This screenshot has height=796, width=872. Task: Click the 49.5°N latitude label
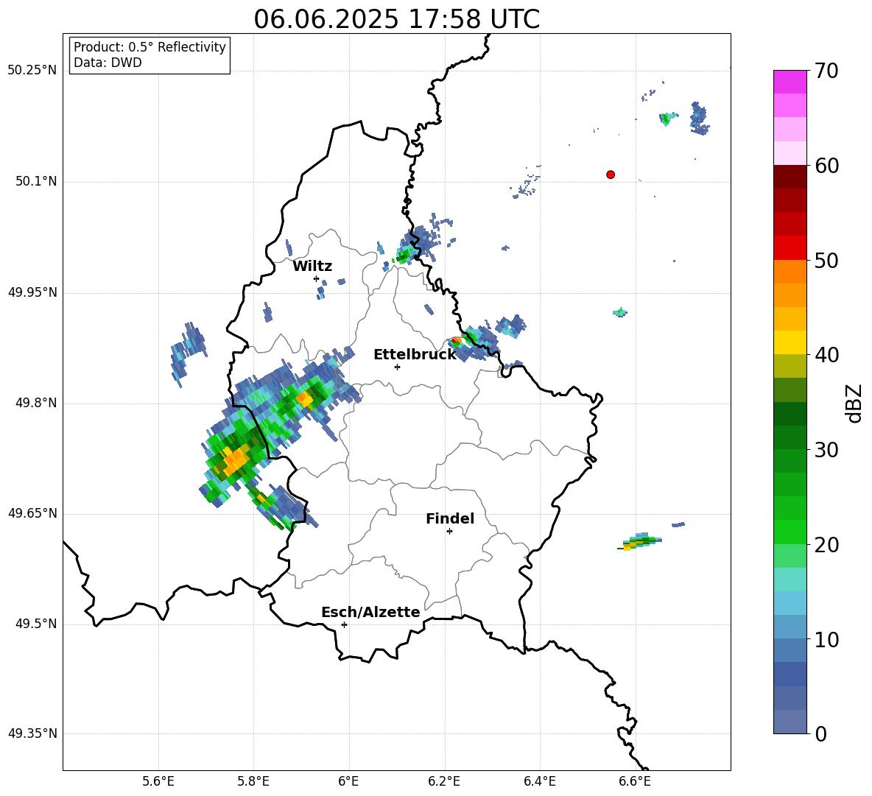pyautogui.click(x=35, y=624)
